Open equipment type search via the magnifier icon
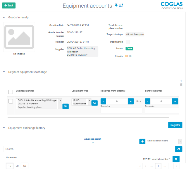Viewport: 186px width, 170px height. click(94, 103)
